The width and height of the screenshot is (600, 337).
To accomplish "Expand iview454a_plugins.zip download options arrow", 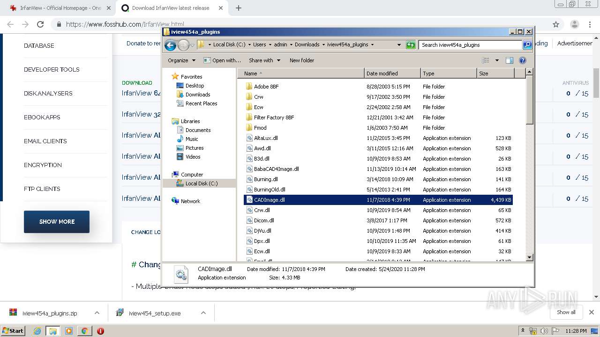I will [97, 313].
